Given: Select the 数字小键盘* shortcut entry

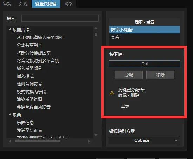Looking at the screenshot, I should coord(145,30).
